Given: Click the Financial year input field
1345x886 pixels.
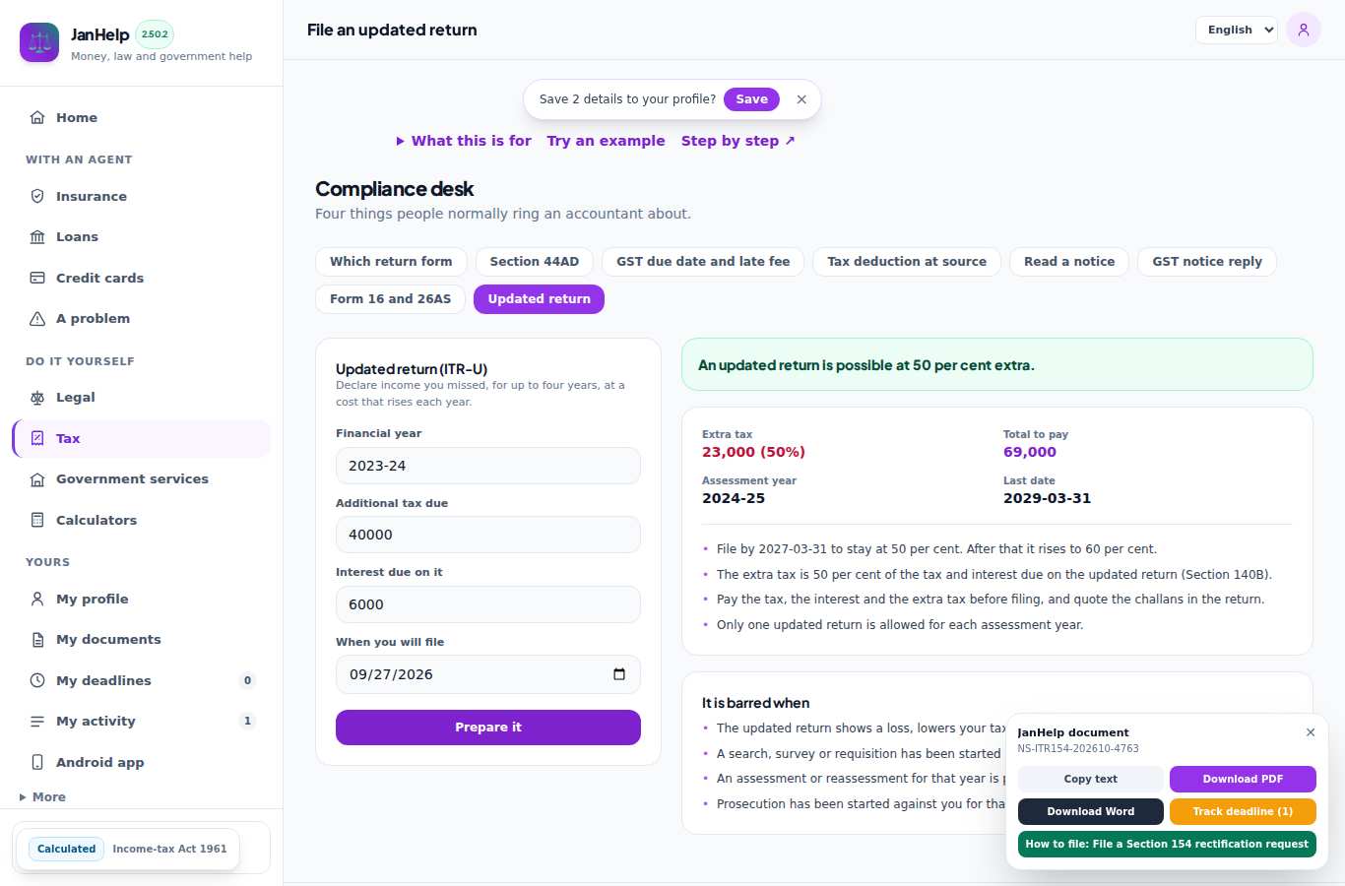Looking at the screenshot, I should pyautogui.click(x=488, y=466).
